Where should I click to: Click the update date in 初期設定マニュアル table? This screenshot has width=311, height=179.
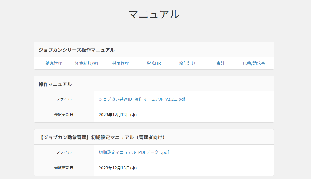coord(118,168)
